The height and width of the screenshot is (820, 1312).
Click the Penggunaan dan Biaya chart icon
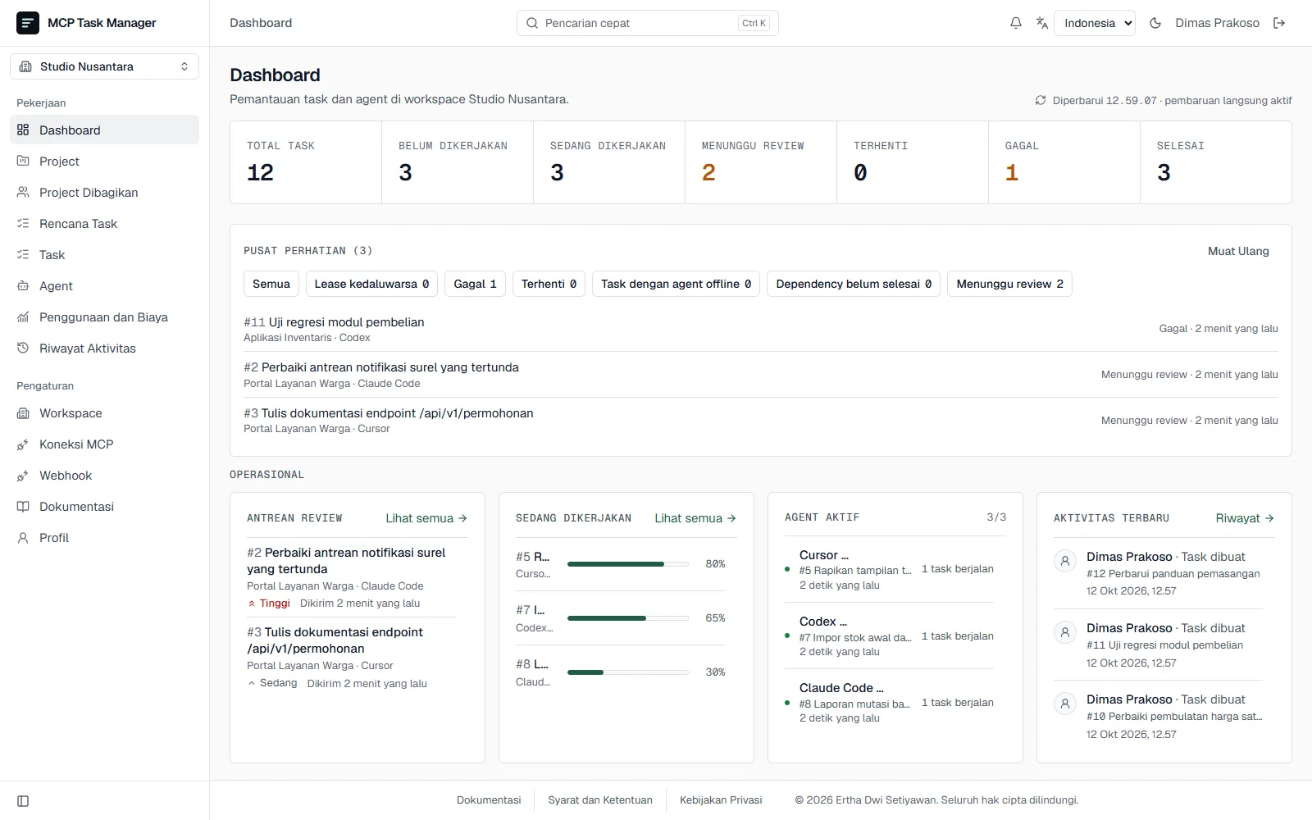point(23,317)
